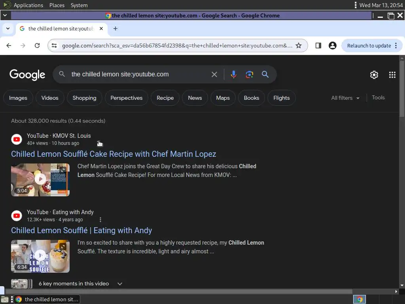Image resolution: width=405 pixels, height=304 pixels.
Task: Open site information icon in address bar
Action: tap(54, 46)
